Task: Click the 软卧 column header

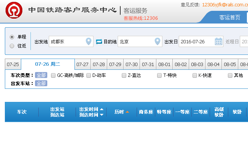Action: 237,112
